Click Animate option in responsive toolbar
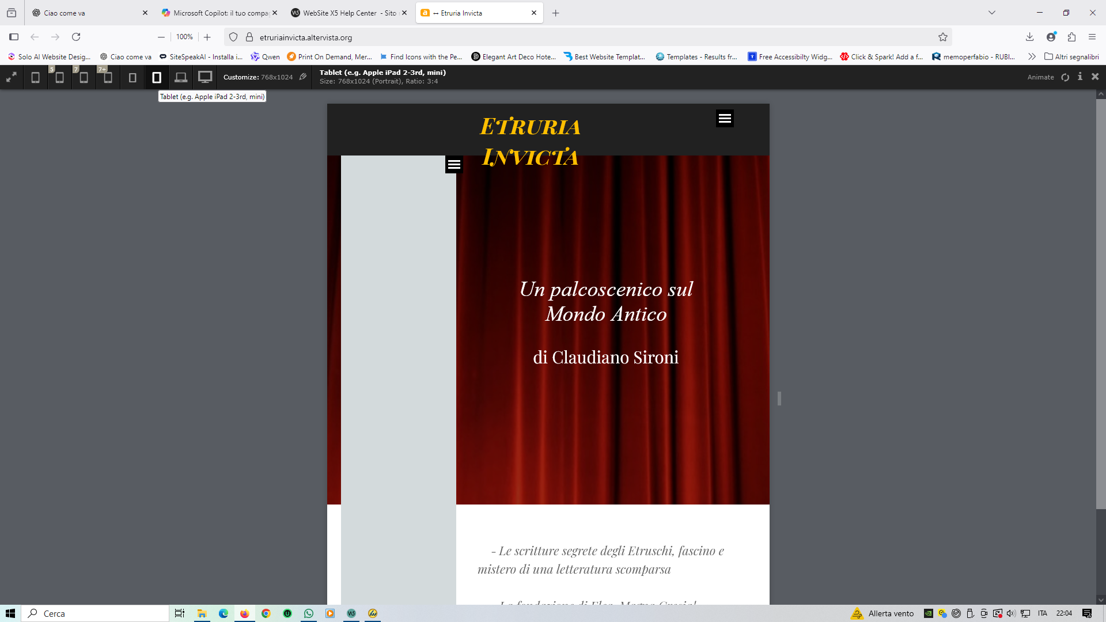1106x622 pixels. [x=1040, y=77]
